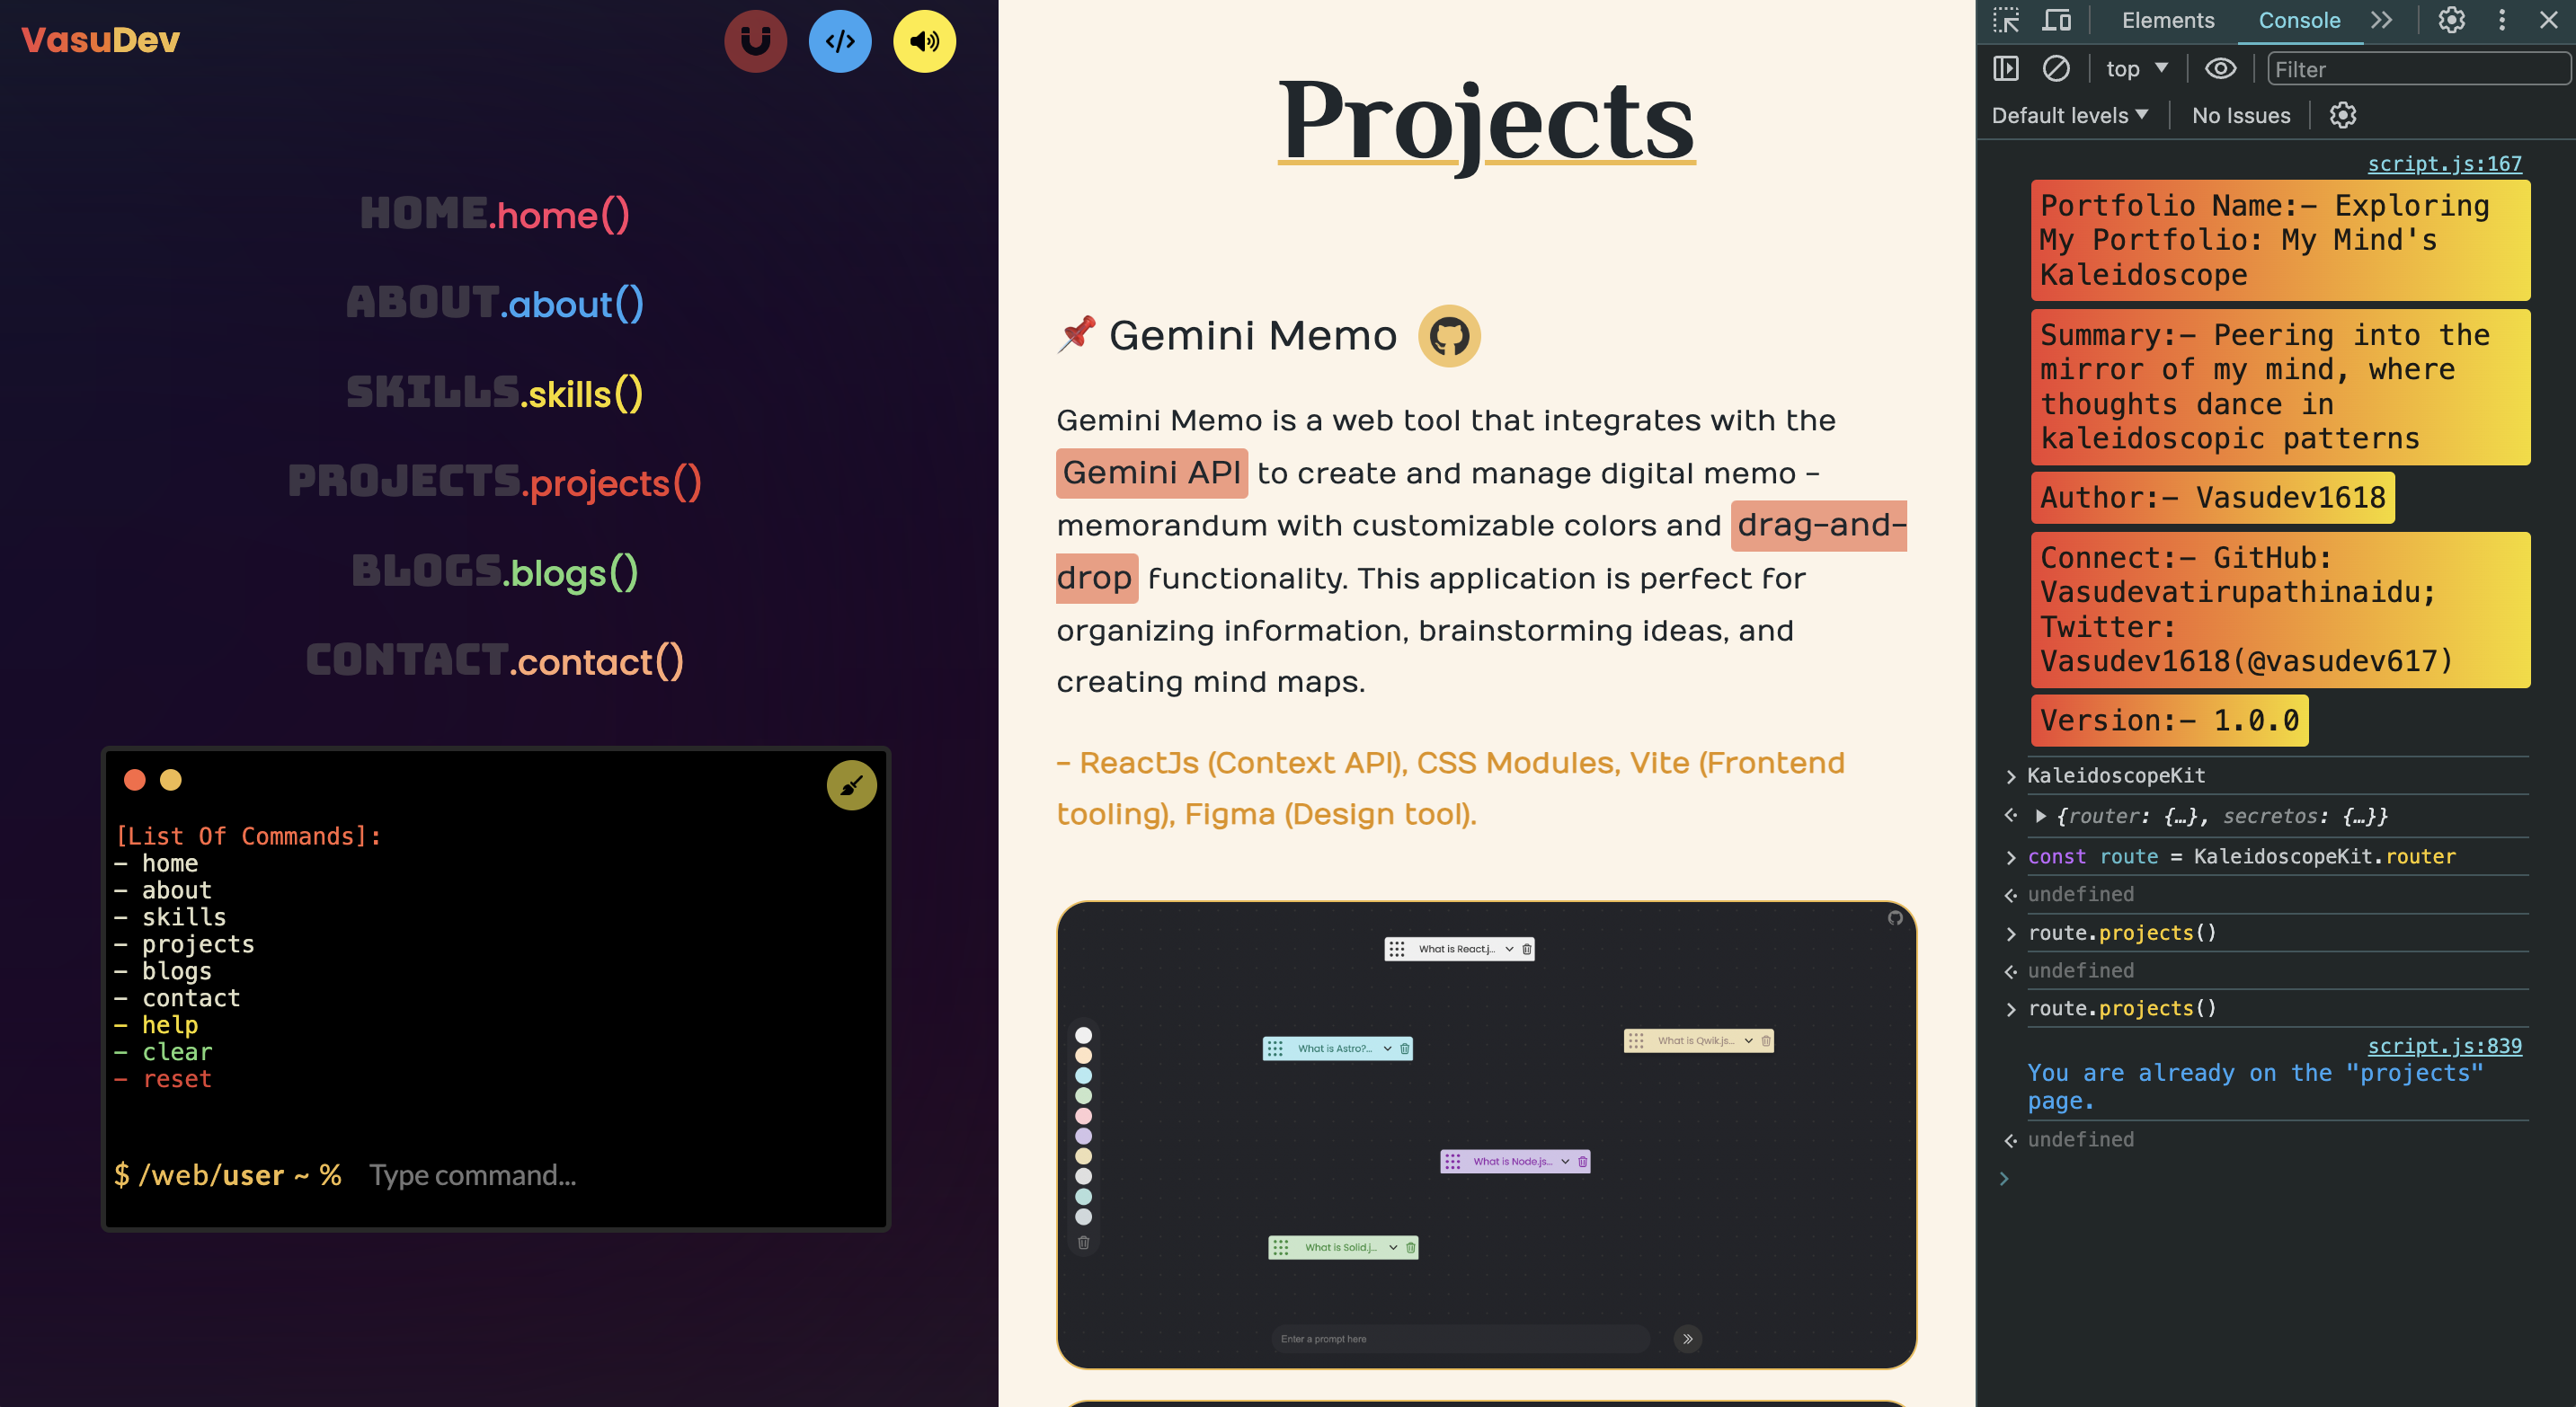Click the inspect element picker icon
2576x1407 pixels.
pyautogui.click(x=2005, y=20)
